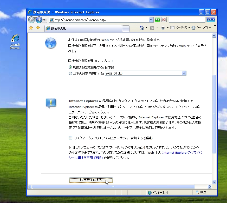Open the 英語 (米国) language dropdown
The width and height of the screenshot is (227, 203).
click(x=146, y=73)
